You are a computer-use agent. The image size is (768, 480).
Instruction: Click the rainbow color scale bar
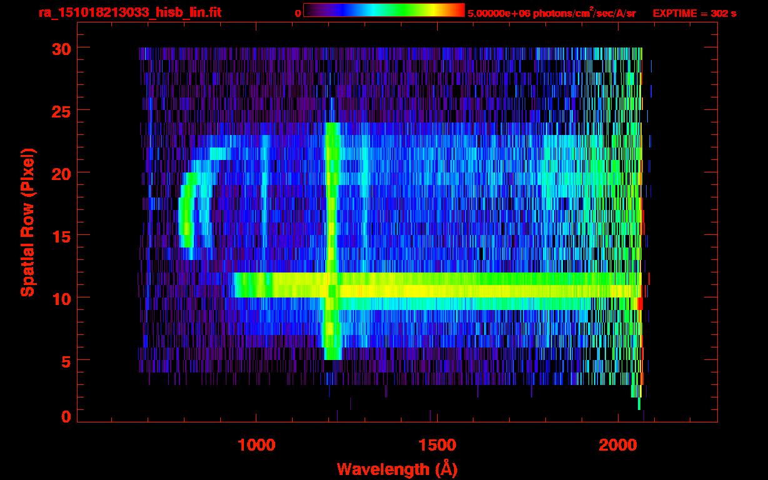383,10
